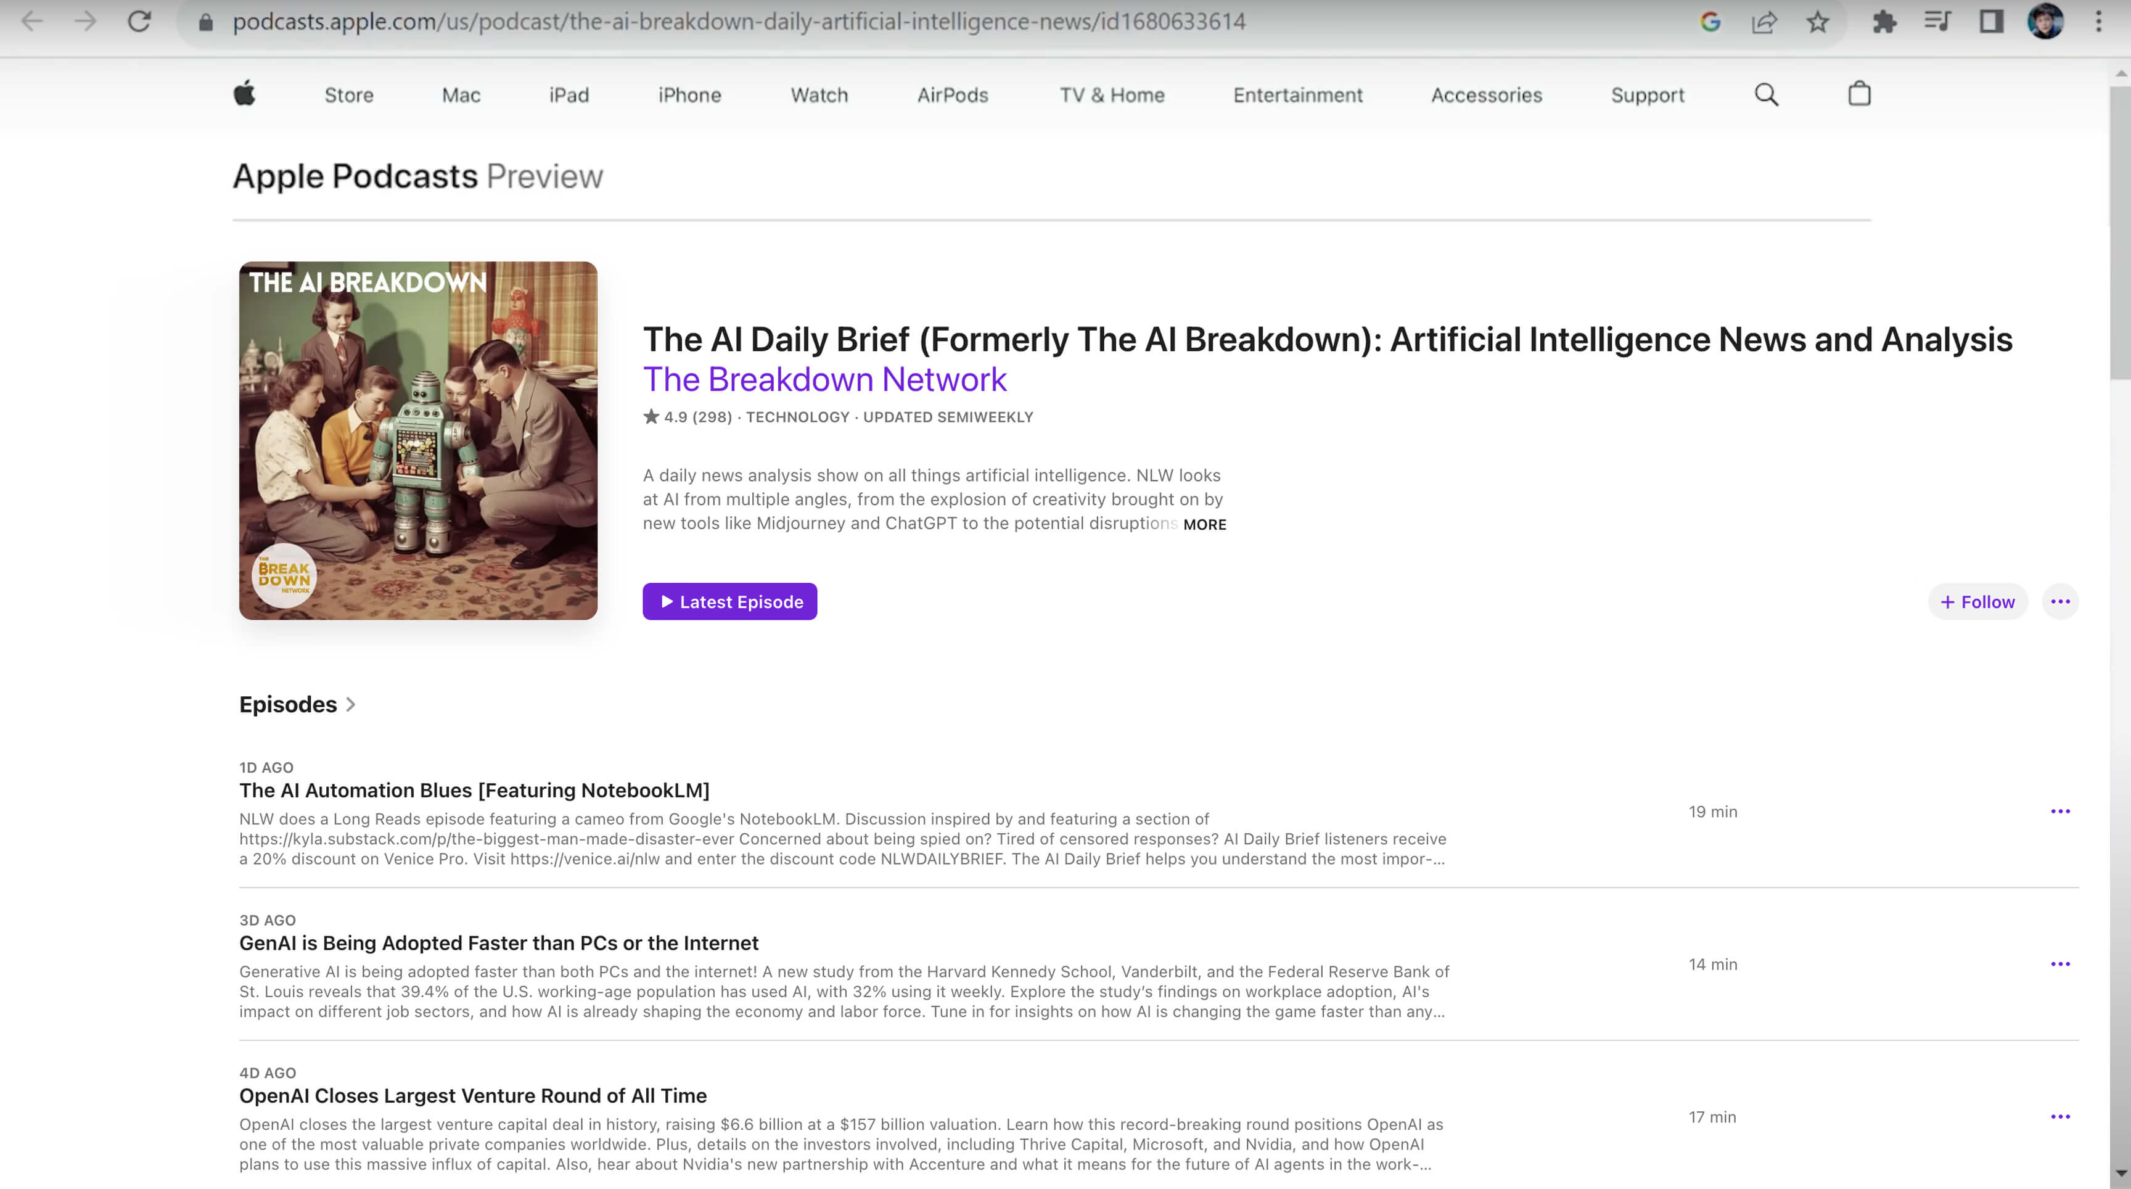Open more options next to Follow
Image resolution: width=2131 pixels, height=1189 pixels.
pos(2060,601)
